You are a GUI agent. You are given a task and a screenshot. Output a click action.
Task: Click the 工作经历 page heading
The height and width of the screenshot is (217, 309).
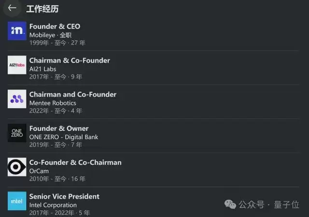click(x=42, y=9)
